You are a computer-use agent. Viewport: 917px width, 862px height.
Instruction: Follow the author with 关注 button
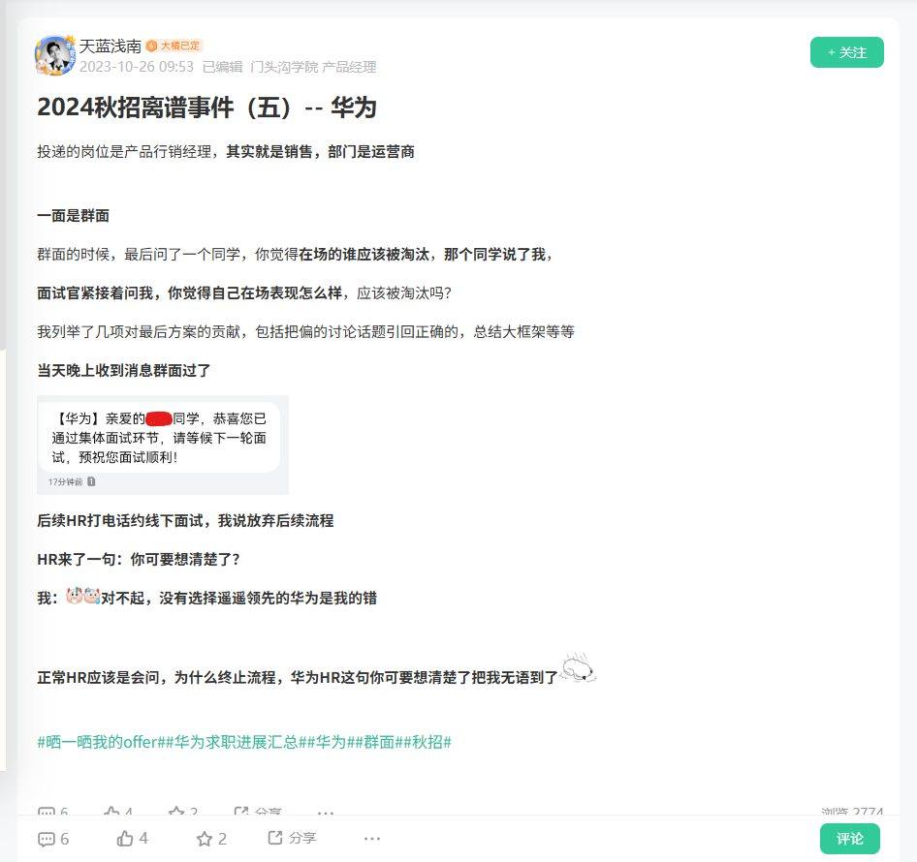(x=846, y=52)
